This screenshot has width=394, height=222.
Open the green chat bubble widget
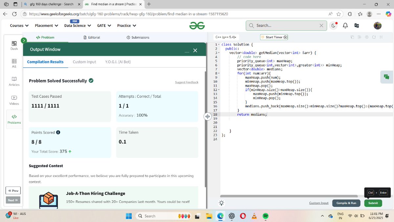pos(386,77)
